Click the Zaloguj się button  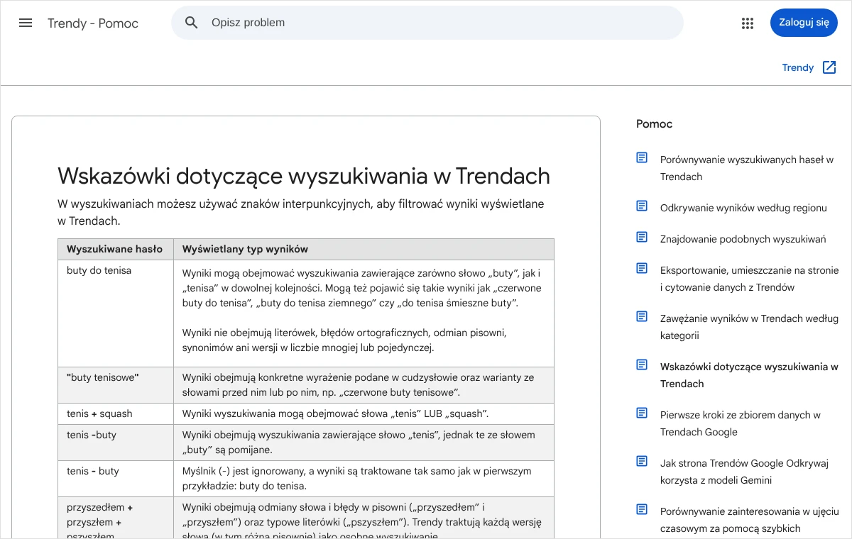coord(804,23)
